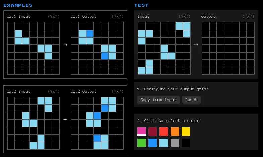Click the bottom-right cell of test Output grid
Image resolution: width=263 pixels, height=157 pixels.
coord(251,71)
